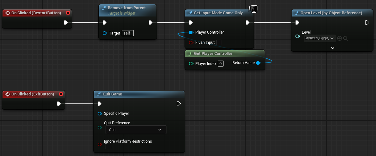Image resolution: width=376 pixels, height=156 pixels.
Task: Click Return Value pin on Get Player Controller
Action: pos(258,63)
